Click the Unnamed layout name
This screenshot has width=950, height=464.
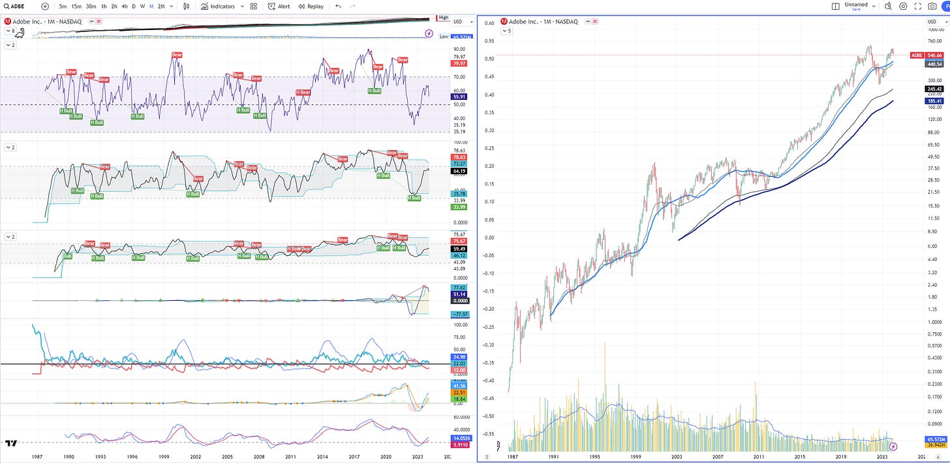[855, 6]
